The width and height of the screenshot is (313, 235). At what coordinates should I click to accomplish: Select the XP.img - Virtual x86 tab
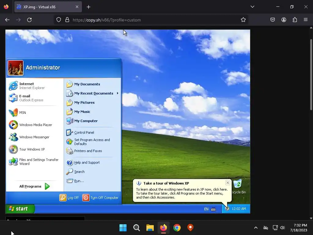(x=48, y=7)
